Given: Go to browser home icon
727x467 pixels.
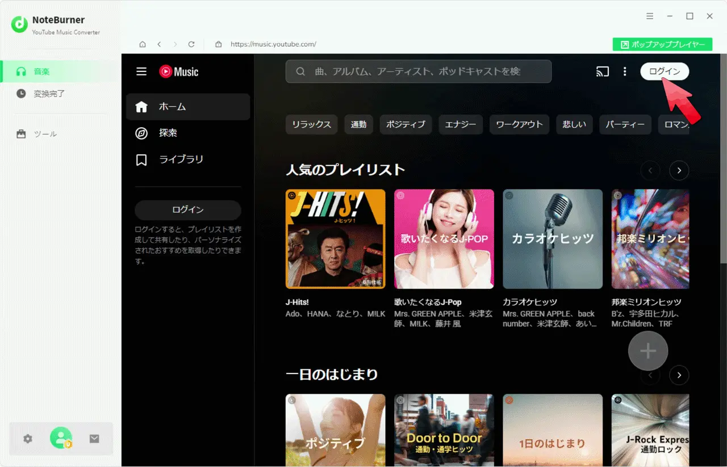Looking at the screenshot, I should pos(143,44).
